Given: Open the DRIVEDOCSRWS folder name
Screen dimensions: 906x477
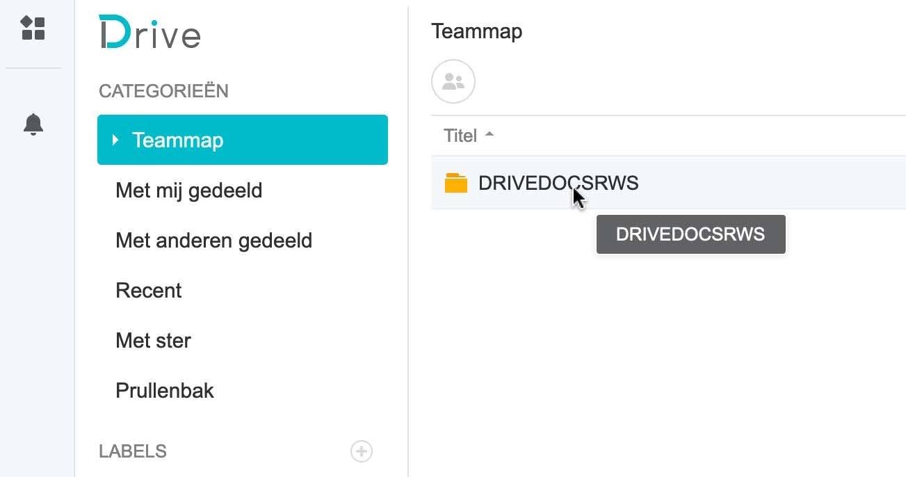Looking at the screenshot, I should [x=558, y=184].
